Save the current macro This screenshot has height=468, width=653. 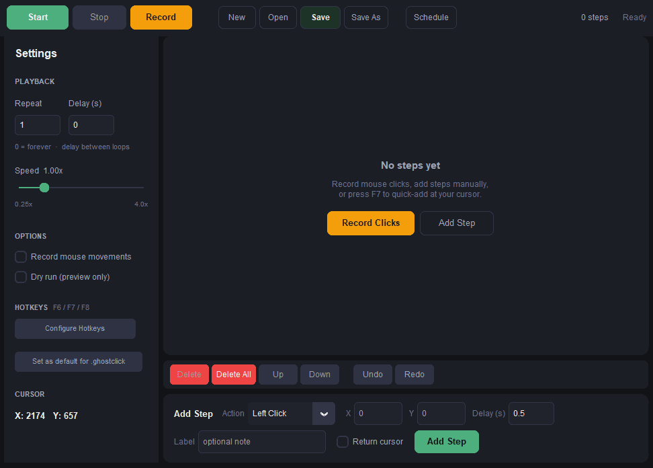click(x=320, y=17)
